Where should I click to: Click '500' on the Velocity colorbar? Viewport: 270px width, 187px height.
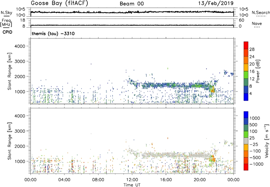[253, 125]
